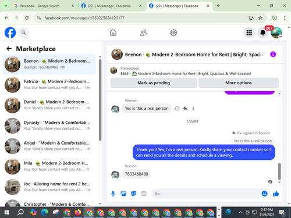The height and width of the screenshot is (218, 291).
Task: Open more options for Beenon's message
Action: coord(193,108)
